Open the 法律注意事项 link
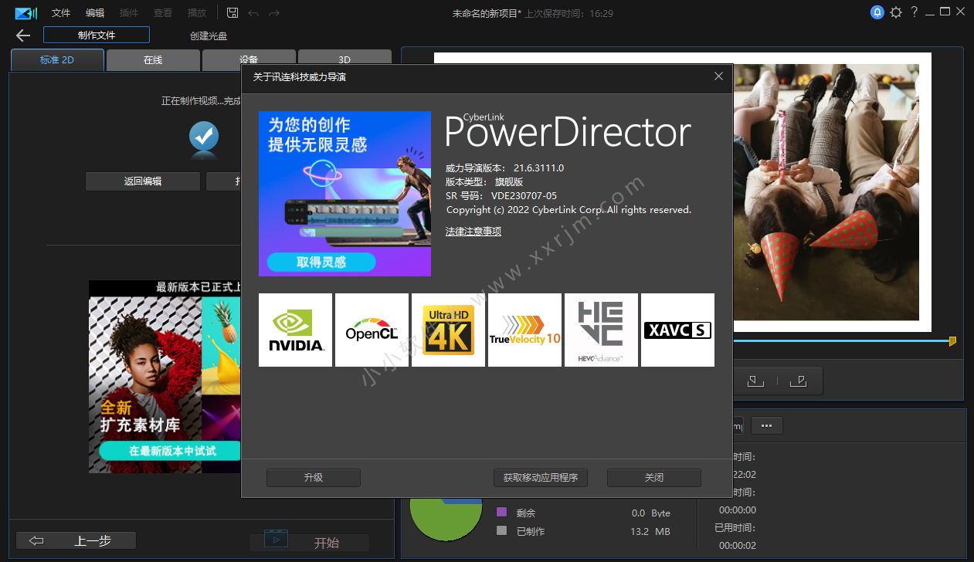This screenshot has height=562, width=974. coord(473,231)
